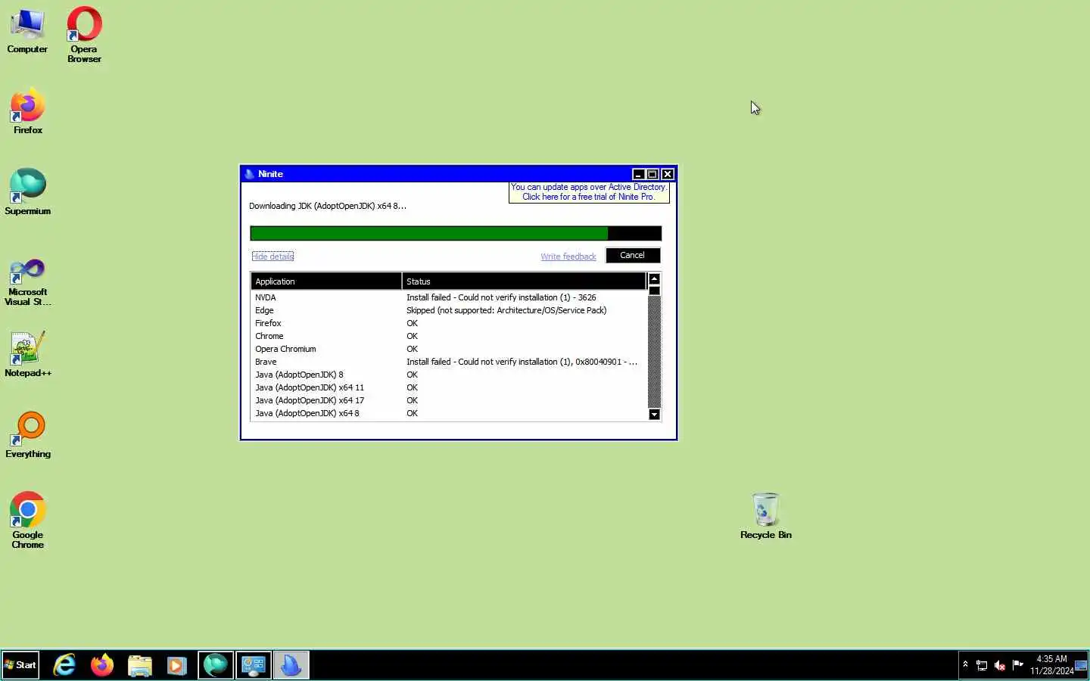Sort the list by Application column header
Screen dimensions: 1090x681
tap(326, 281)
